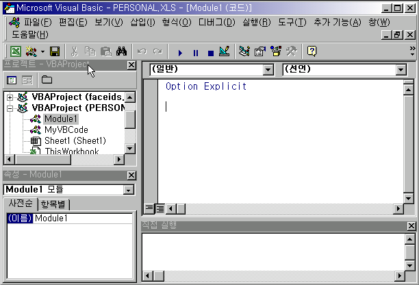This screenshot has width=419, height=285.
Task: Toggle Procedure View button in code window
Action: click(x=149, y=208)
